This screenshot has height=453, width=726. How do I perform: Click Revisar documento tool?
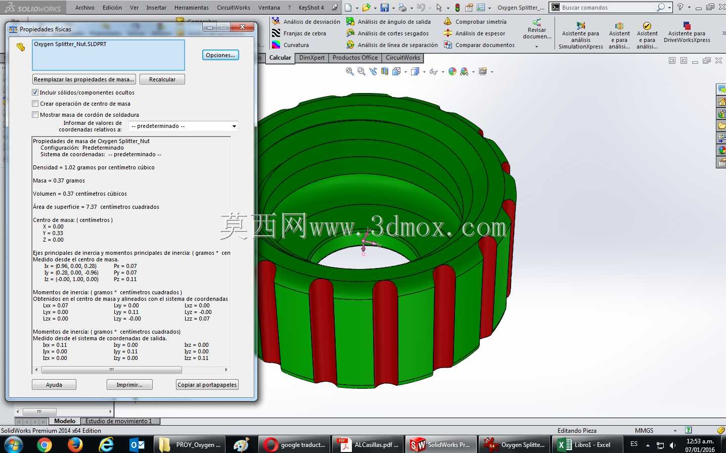click(537, 29)
